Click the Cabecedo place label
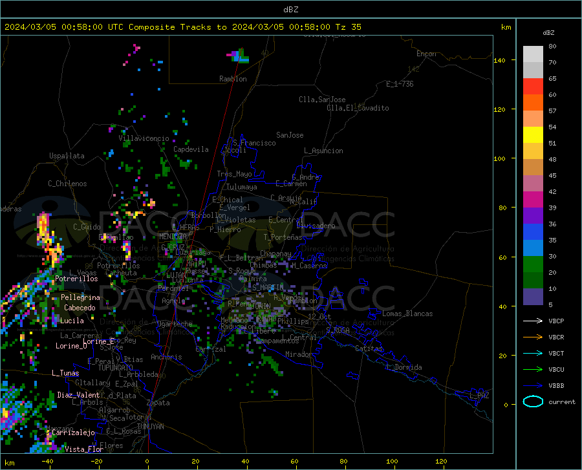Viewport: 582px width, 470px height. [80, 308]
